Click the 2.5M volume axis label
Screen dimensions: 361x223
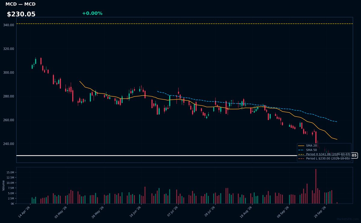[11, 198]
